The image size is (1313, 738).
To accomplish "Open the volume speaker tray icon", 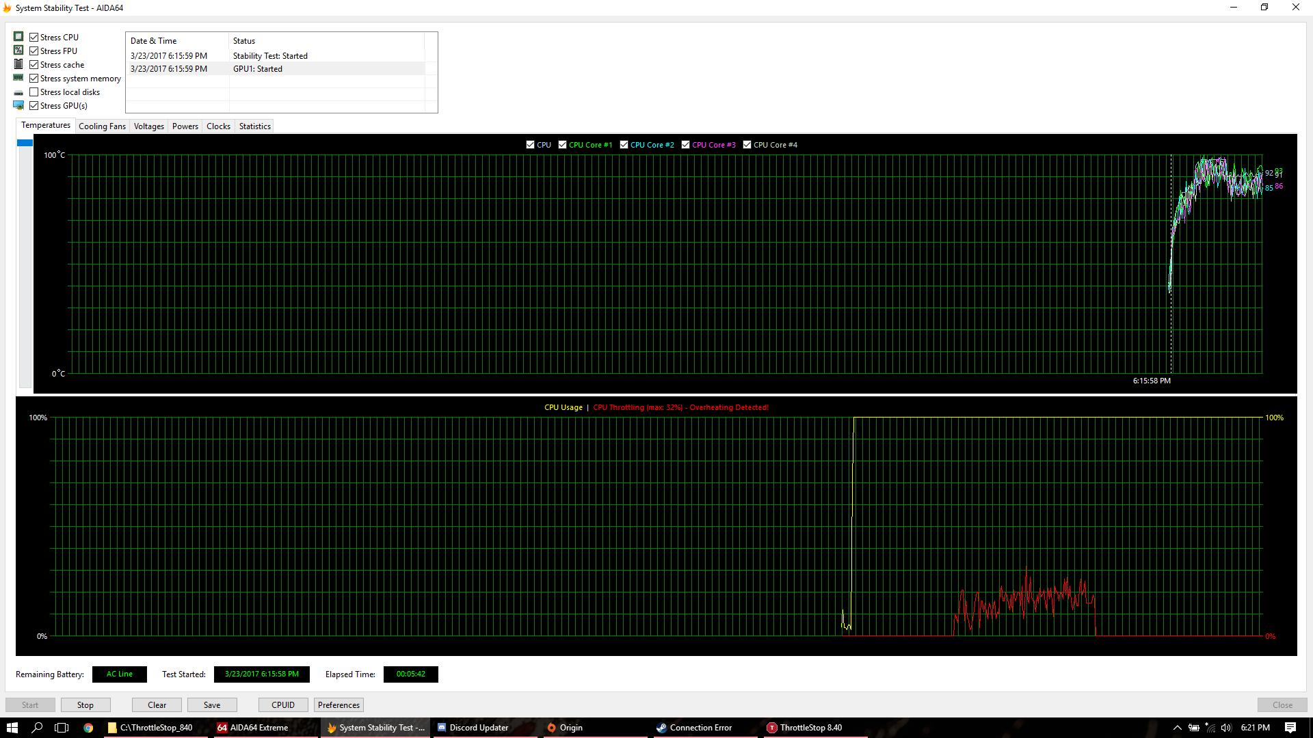I will click(1226, 728).
